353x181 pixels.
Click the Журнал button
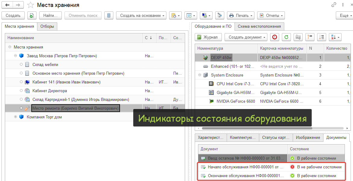208,37
